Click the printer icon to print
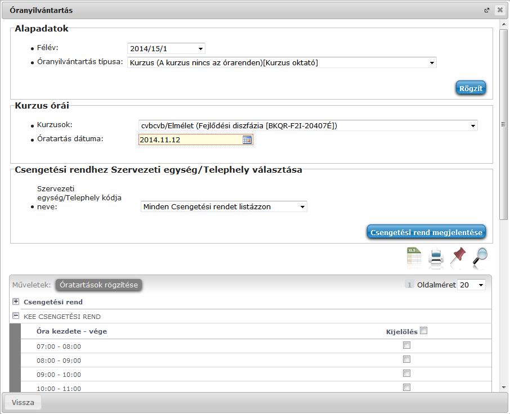The height and width of the screenshot is (414, 510). coord(436,258)
